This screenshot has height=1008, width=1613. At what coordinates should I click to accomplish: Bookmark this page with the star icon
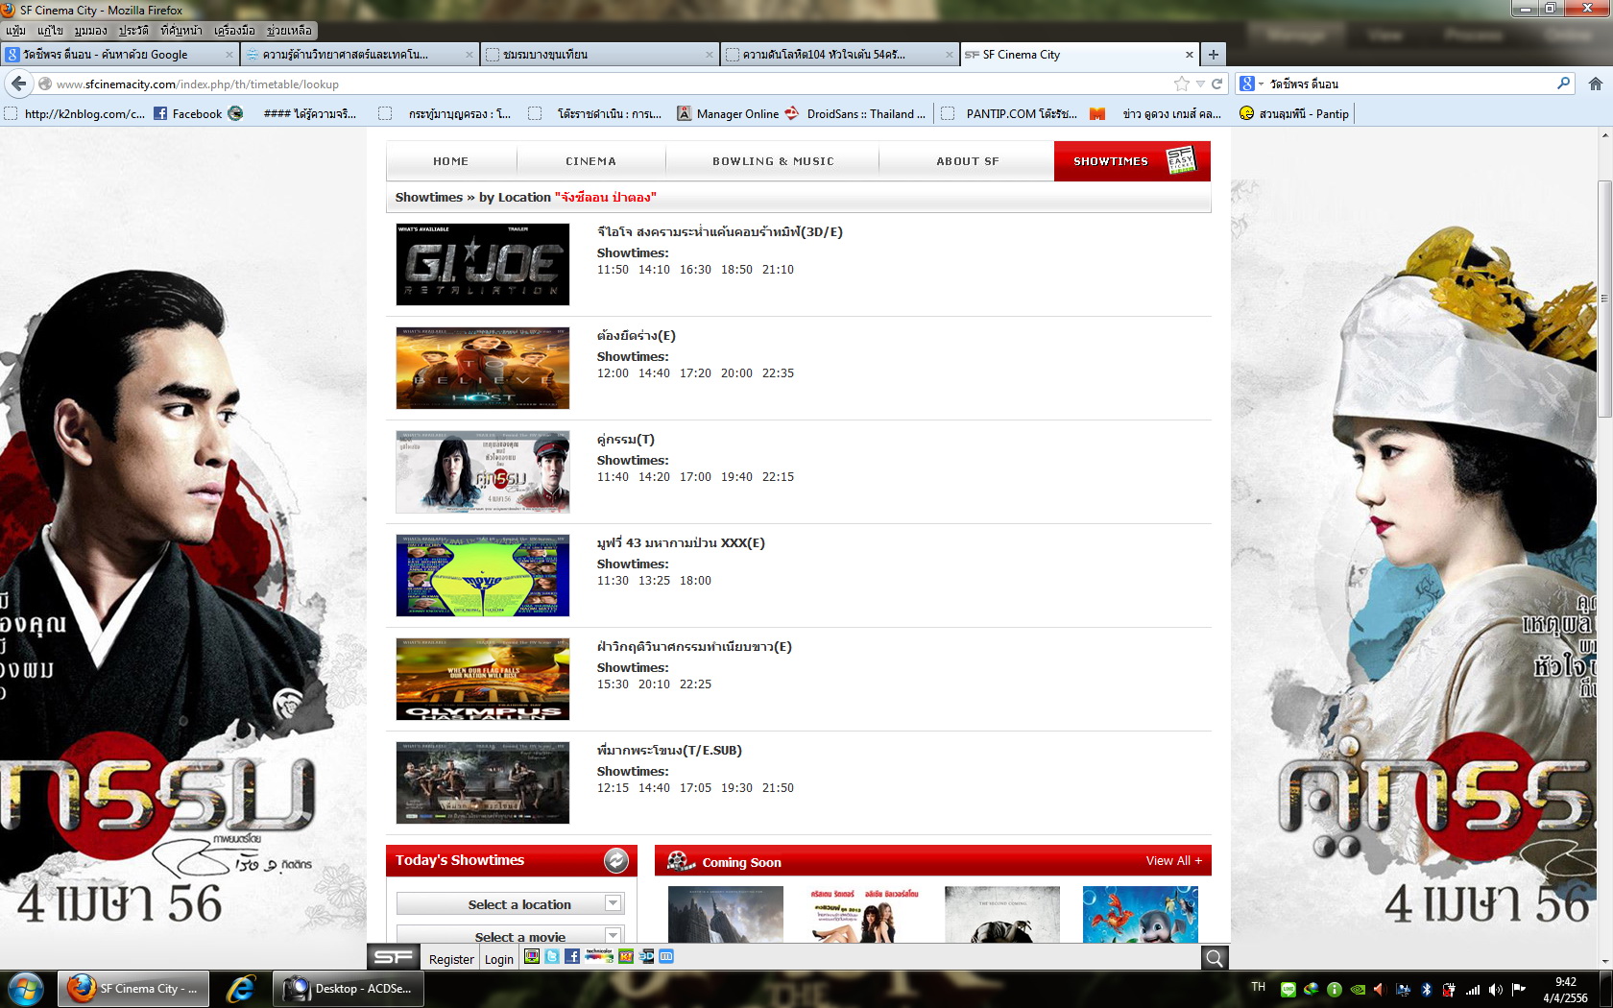(x=1182, y=84)
